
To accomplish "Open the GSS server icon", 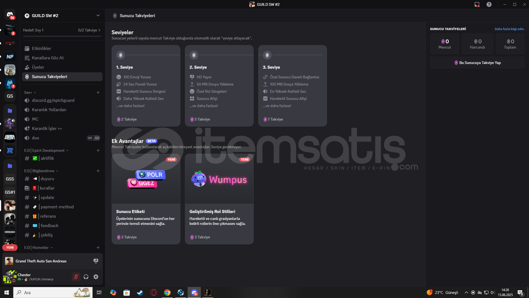I will pos(10,179).
